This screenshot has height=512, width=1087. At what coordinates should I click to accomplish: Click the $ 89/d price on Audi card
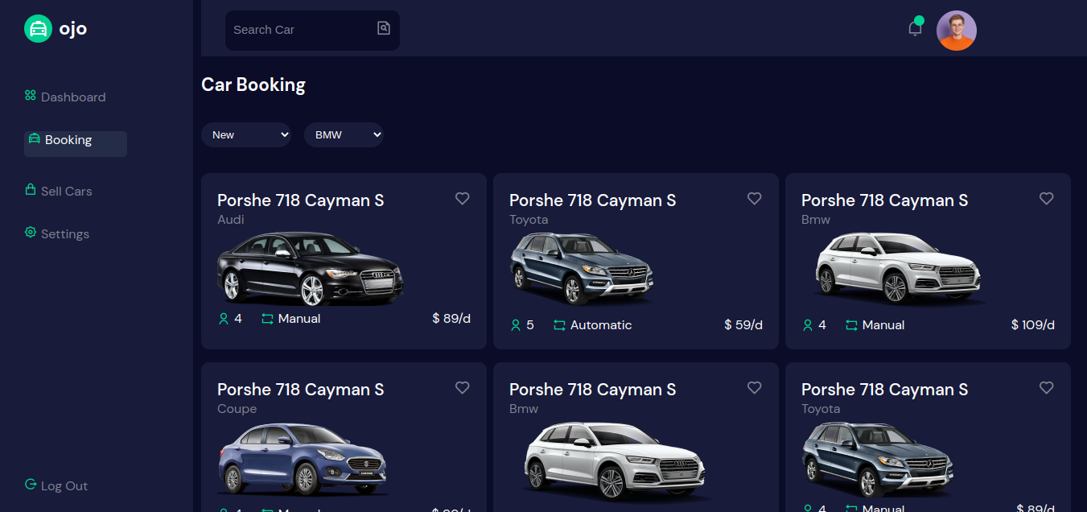(x=451, y=319)
